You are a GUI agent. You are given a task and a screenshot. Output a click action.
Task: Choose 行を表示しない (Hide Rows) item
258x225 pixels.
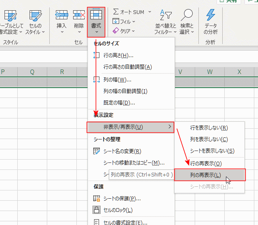(209, 128)
